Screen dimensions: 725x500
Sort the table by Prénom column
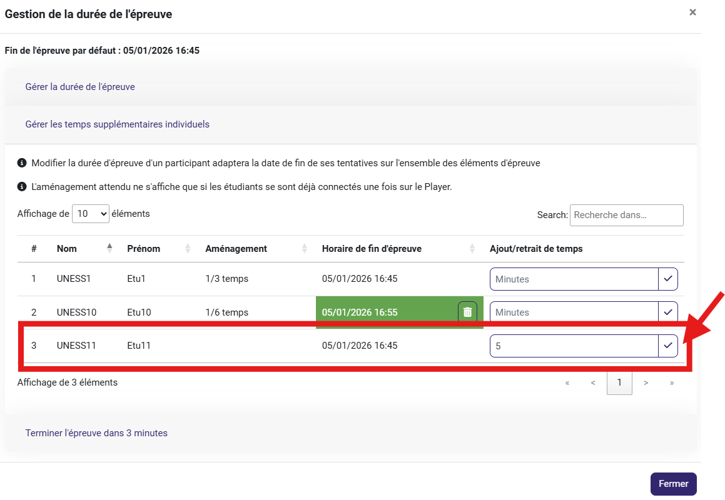(x=143, y=249)
